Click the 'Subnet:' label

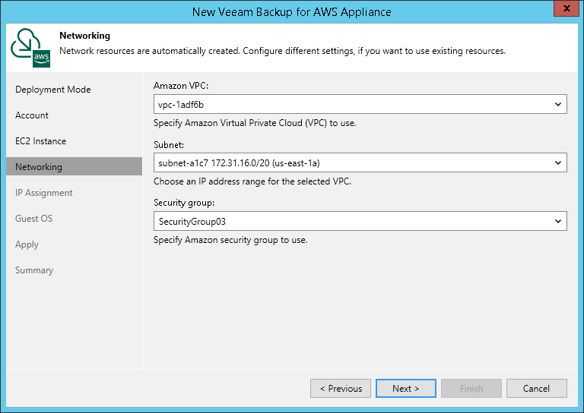(x=169, y=144)
